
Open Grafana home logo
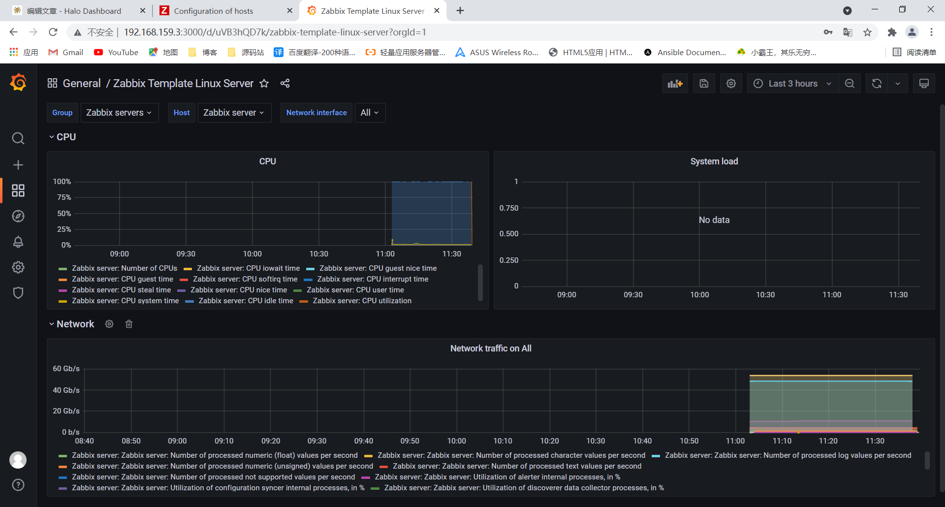(18, 82)
